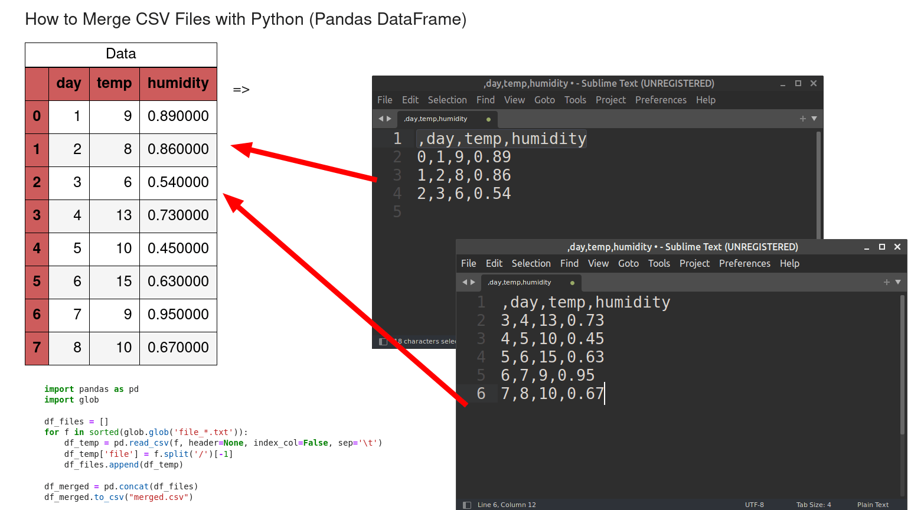Viewport: 911px width, 510px height.
Task: Click the back navigation arrow in top window
Action: 381,118
